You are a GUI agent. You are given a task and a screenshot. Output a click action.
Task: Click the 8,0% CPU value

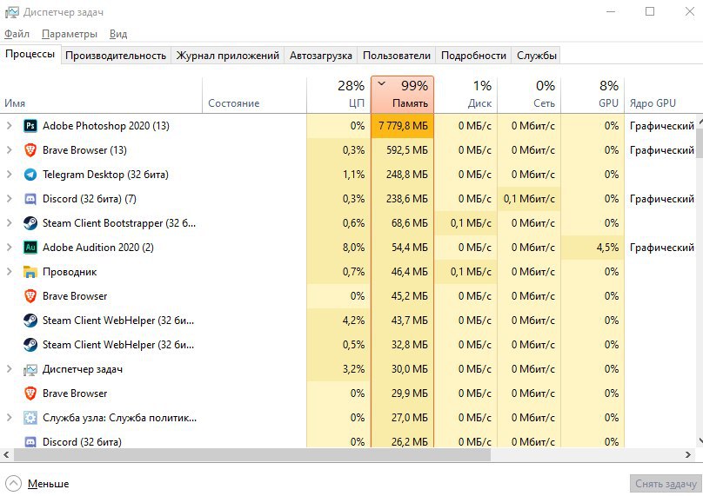[x=354, y=248]
